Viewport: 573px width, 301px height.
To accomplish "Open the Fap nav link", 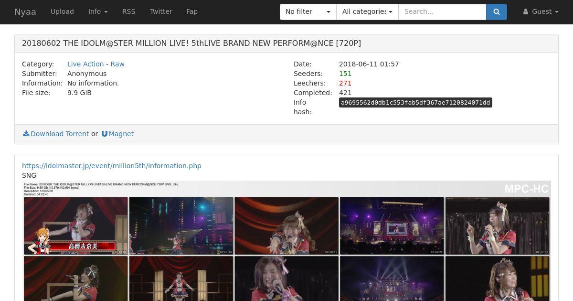I will [x=192, y=11].
